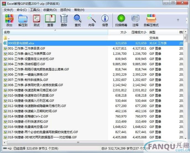190x153 pixels.
Task: Select 008-工作表-多表同时录入或修改数据.GIF
Action: click(x=35, y=85)
